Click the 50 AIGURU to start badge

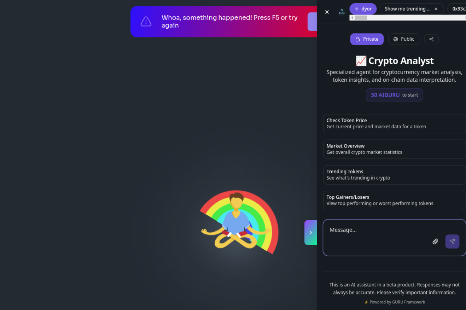[394, 95]
